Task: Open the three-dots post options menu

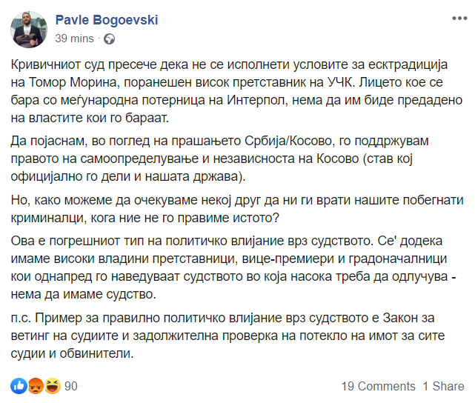Action: (459, 19)
